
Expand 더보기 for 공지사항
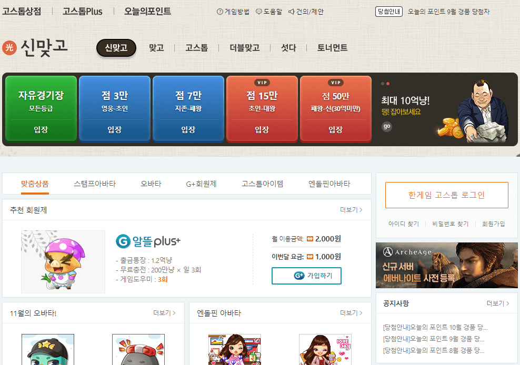498,303
